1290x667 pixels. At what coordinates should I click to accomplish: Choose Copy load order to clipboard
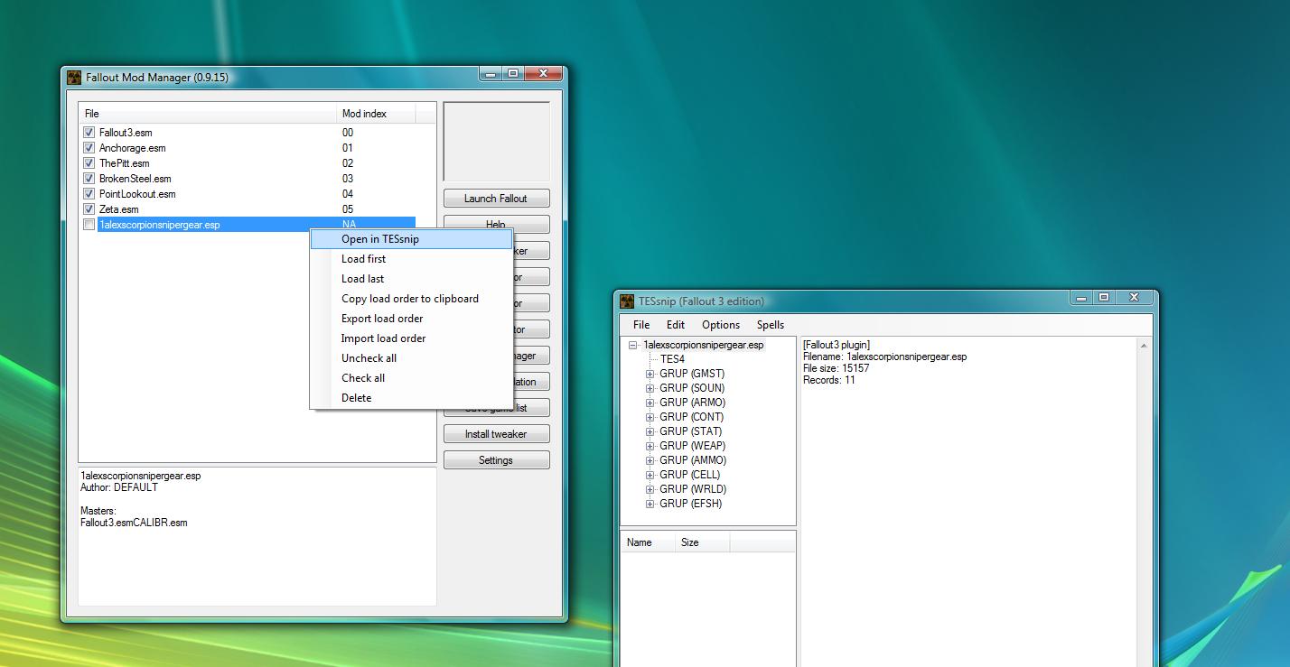pyautogui.click(x=411, y=299)
